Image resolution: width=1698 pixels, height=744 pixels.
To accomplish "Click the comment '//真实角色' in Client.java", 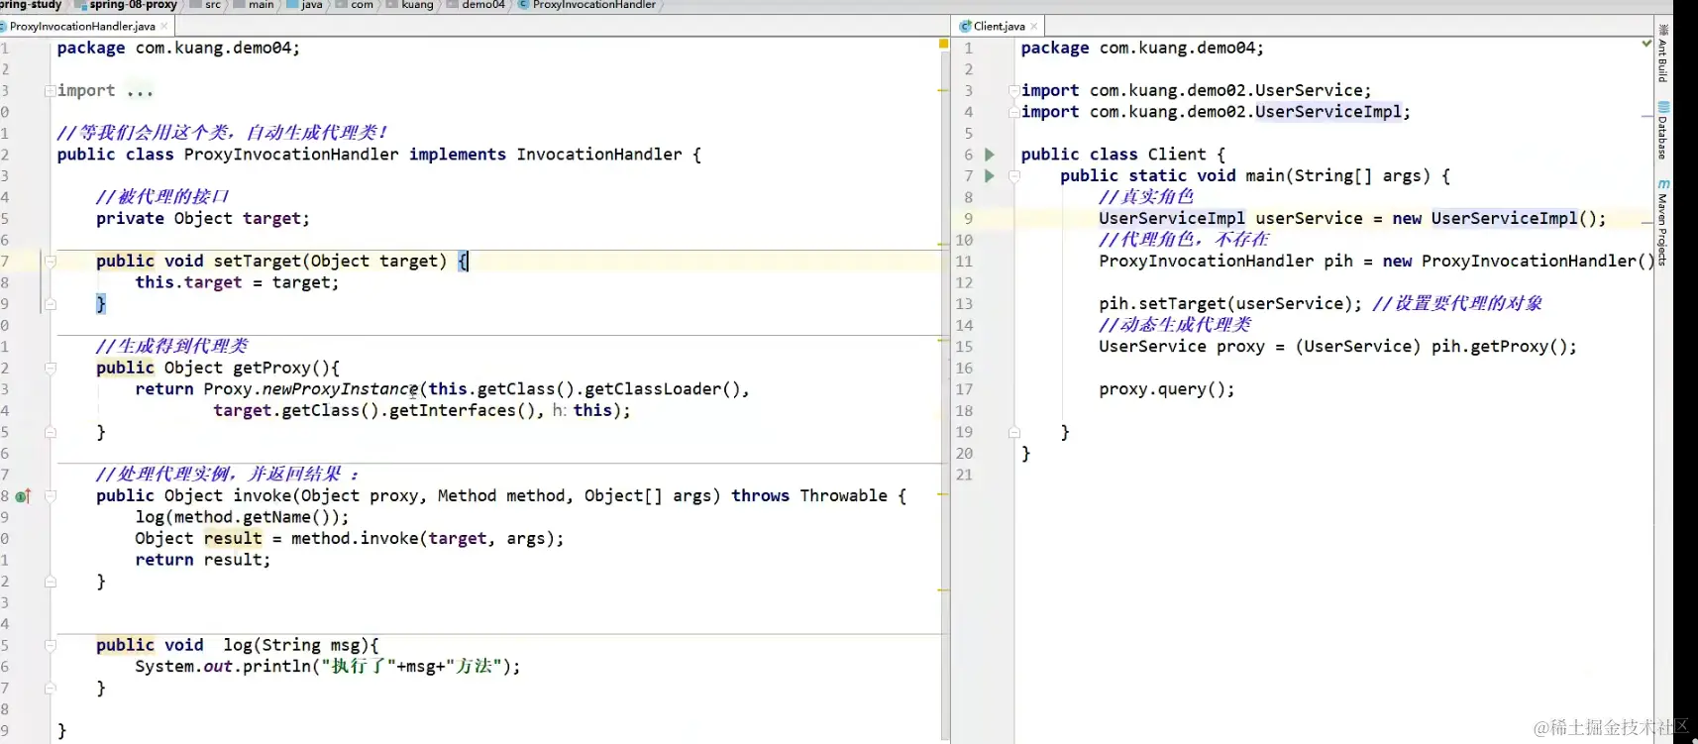I will [x=1146, y=197].
